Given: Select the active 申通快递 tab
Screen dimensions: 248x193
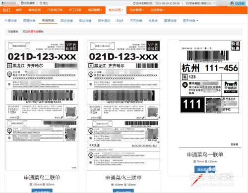Looking at the screenshot, I should (x=48, y=20).
